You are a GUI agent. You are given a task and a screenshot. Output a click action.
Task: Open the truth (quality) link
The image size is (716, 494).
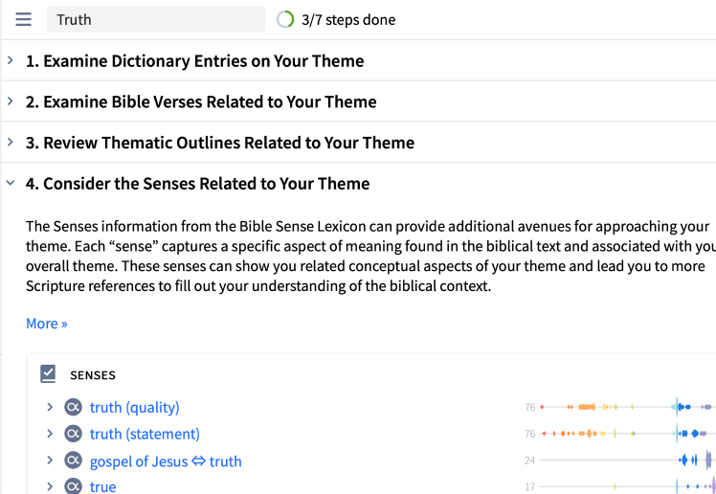[x=135, y=407]
